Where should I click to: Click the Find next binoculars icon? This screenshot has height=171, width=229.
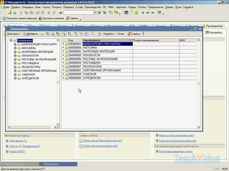(x=99, y=13)
